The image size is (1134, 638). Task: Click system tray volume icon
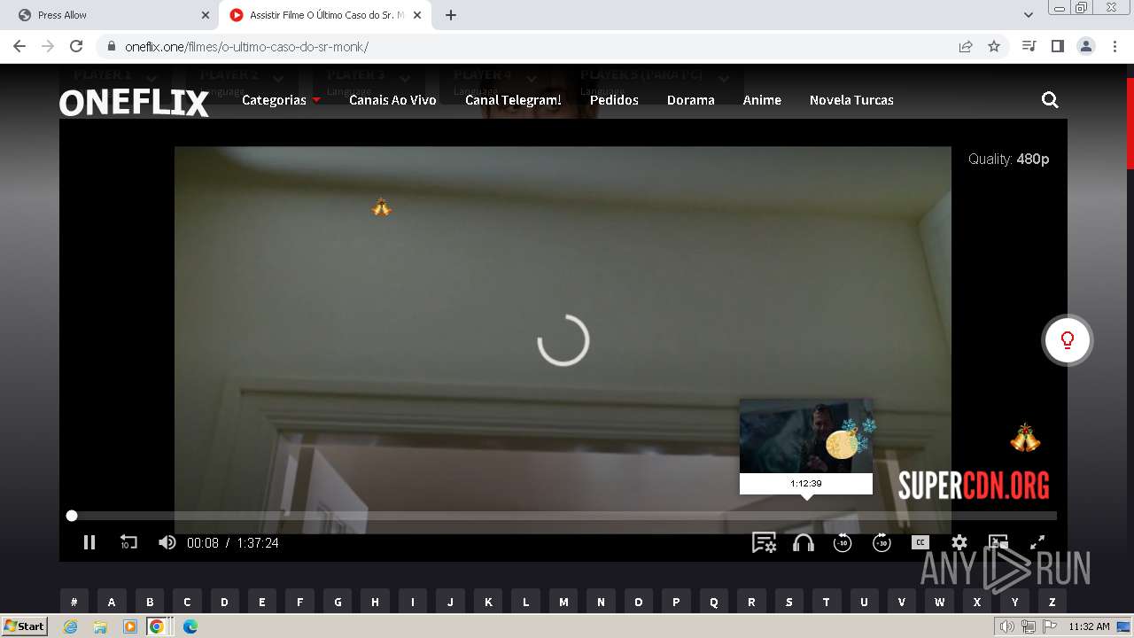pyautogui.click(x=1006, y=626)
